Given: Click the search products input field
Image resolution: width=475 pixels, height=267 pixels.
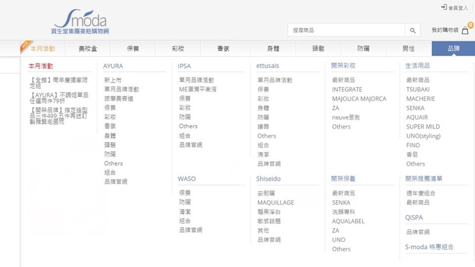Looking at the screenshot, I should [x=346, y=30].
